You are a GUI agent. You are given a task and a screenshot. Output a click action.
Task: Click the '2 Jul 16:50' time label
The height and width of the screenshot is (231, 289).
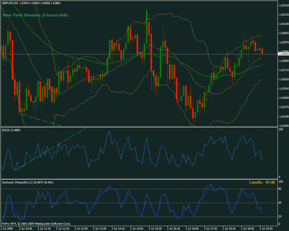pos(192,229)
